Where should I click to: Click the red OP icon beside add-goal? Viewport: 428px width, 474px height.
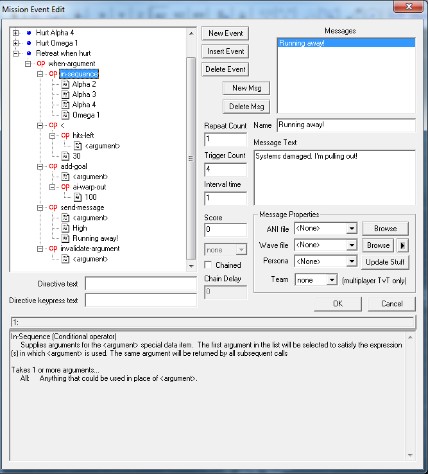pos(53,166)
